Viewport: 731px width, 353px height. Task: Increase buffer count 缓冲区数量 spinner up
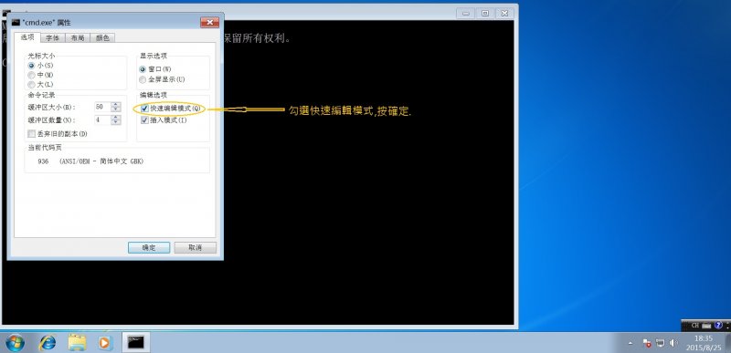click(x=116, y=118)
